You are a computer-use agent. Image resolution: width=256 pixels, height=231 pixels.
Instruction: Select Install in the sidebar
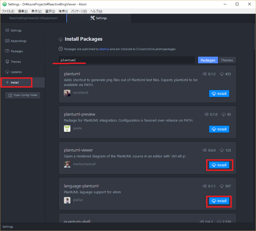[x=23, y=82]
